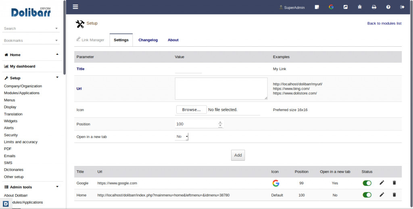
Task: Click the Add button
Action: pos(238,155)
